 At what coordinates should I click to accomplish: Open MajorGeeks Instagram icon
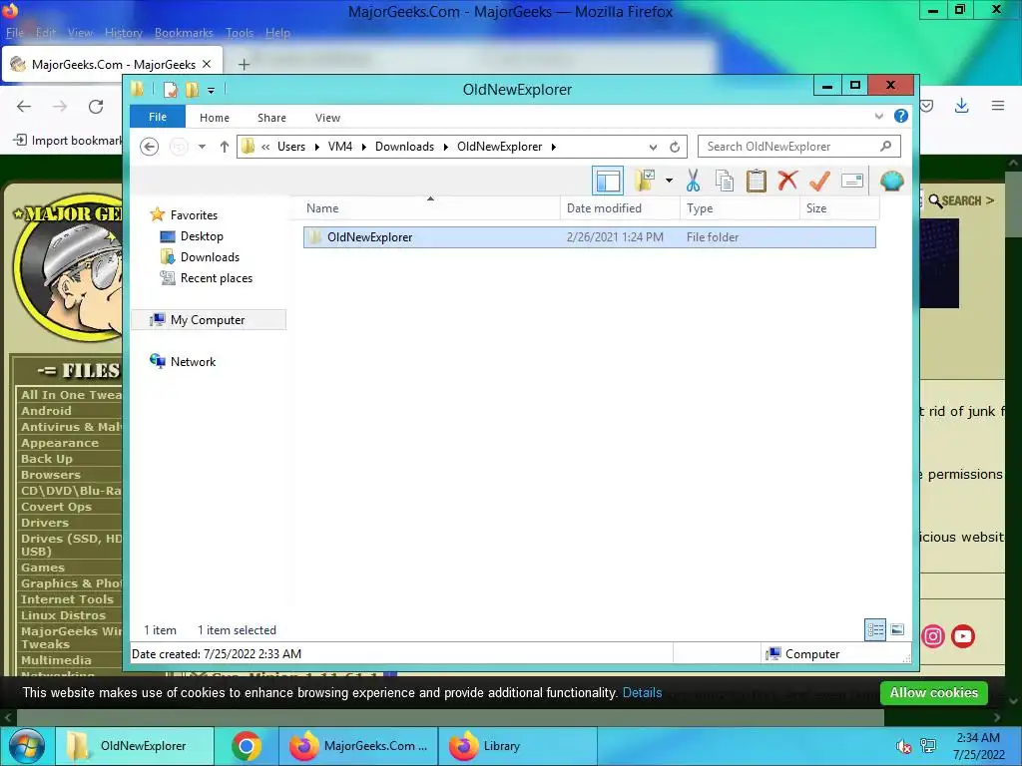pos(933,635)
